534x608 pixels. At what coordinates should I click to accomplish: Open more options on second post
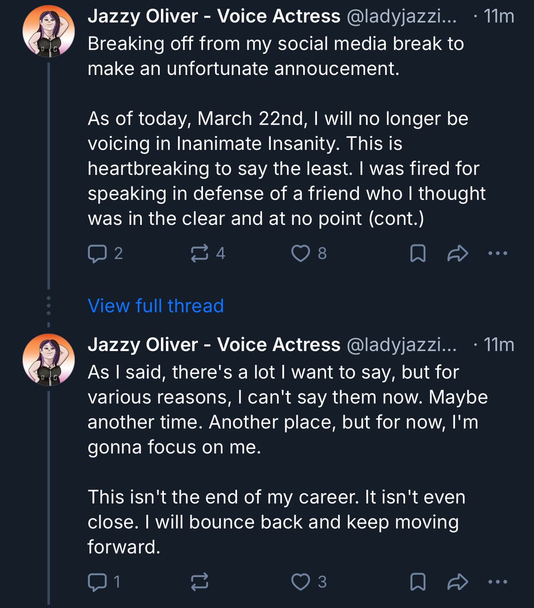coord(499,582)
